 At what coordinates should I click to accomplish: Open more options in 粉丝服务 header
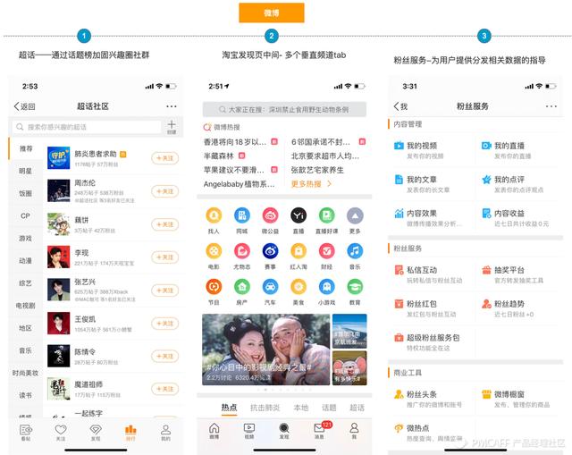click(x=551, y=106)
